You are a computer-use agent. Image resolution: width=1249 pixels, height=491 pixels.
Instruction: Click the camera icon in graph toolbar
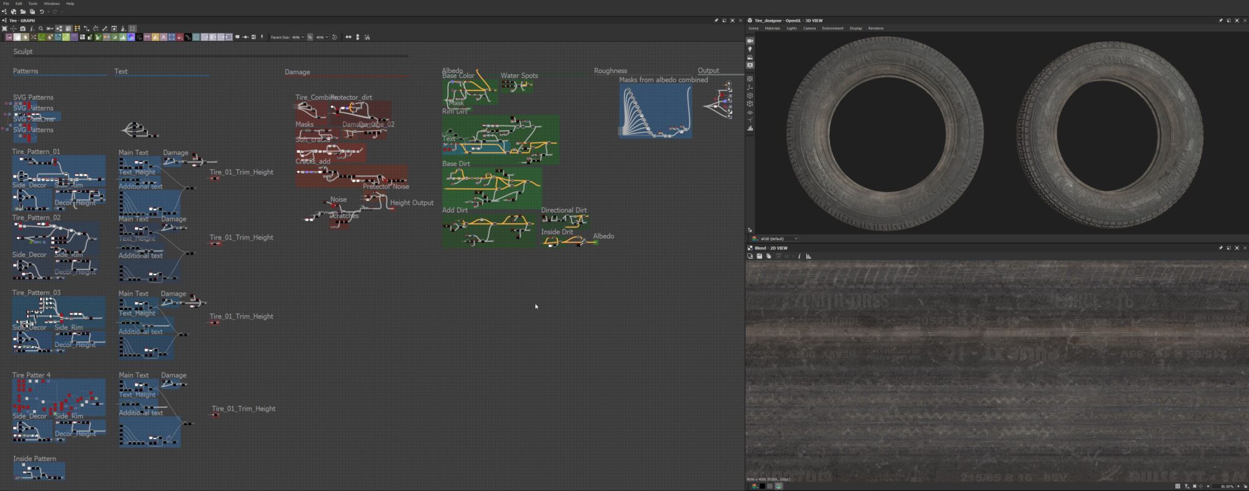click(x=22, y=29)
